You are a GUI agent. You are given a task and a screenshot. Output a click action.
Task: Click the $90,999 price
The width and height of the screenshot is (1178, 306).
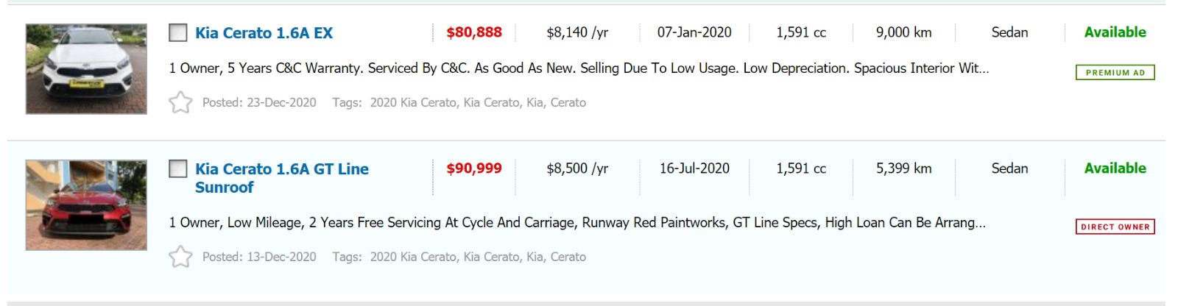pyautogui.click(x=474, y=168)
